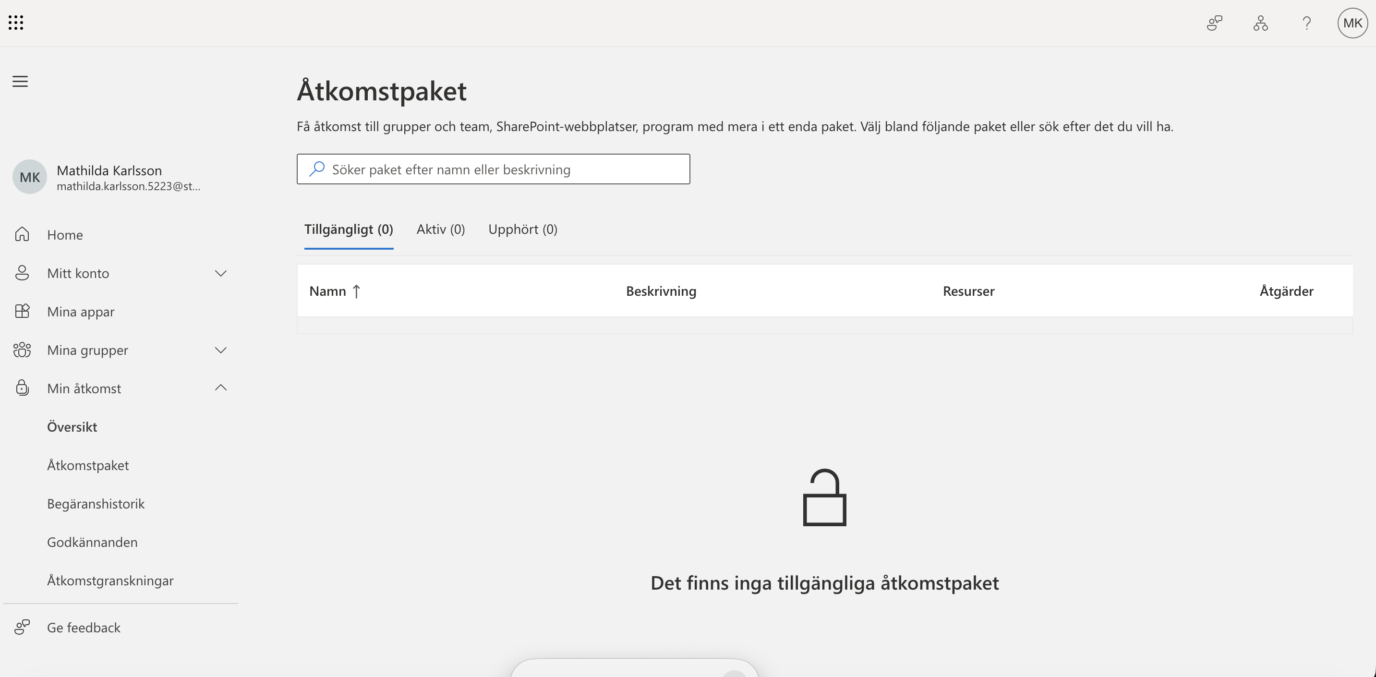Click the Mina appar icon

click(22, 312)
